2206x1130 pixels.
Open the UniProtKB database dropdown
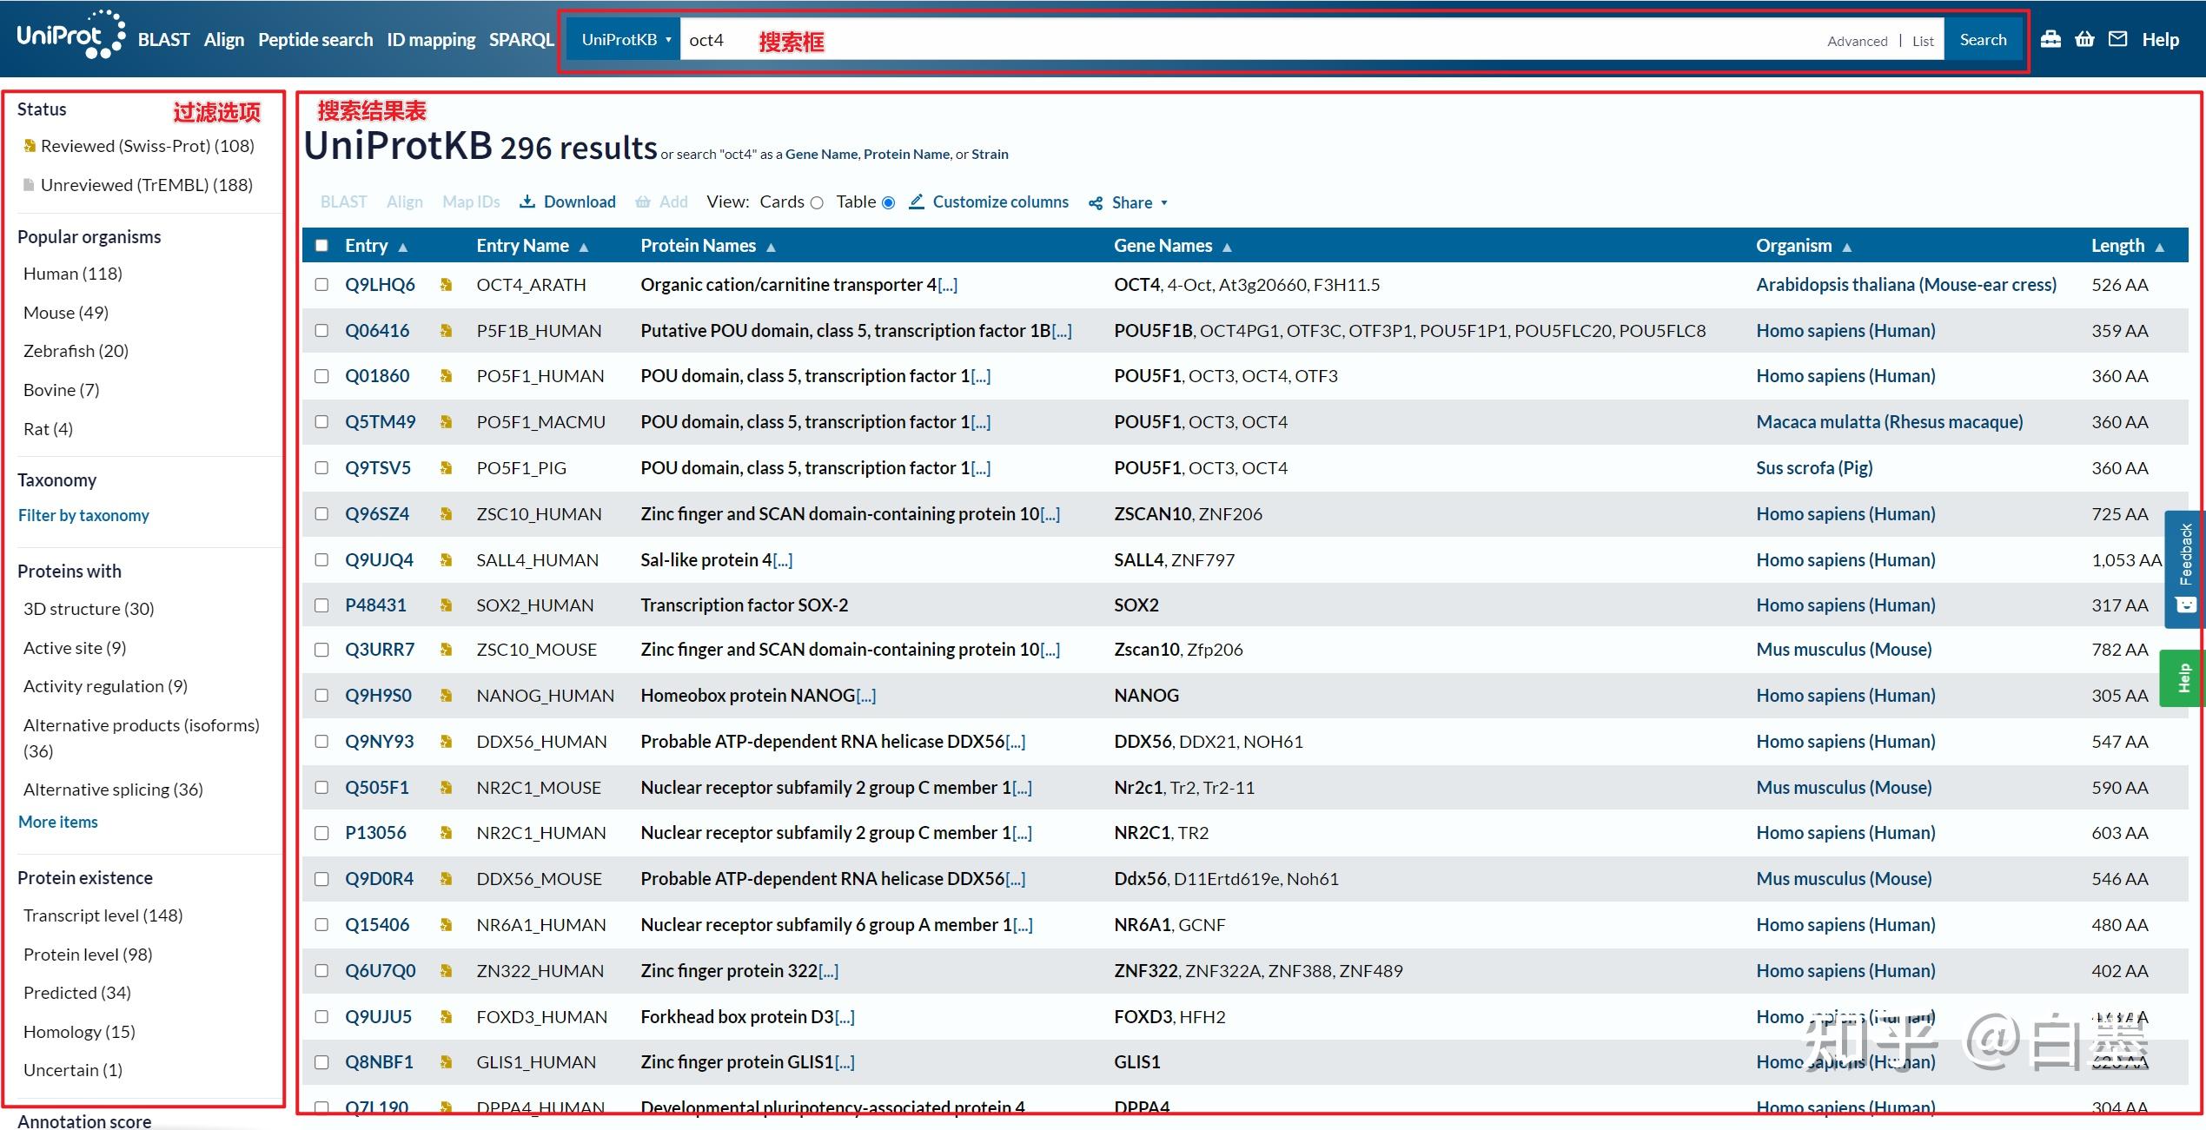click(624, 40)
